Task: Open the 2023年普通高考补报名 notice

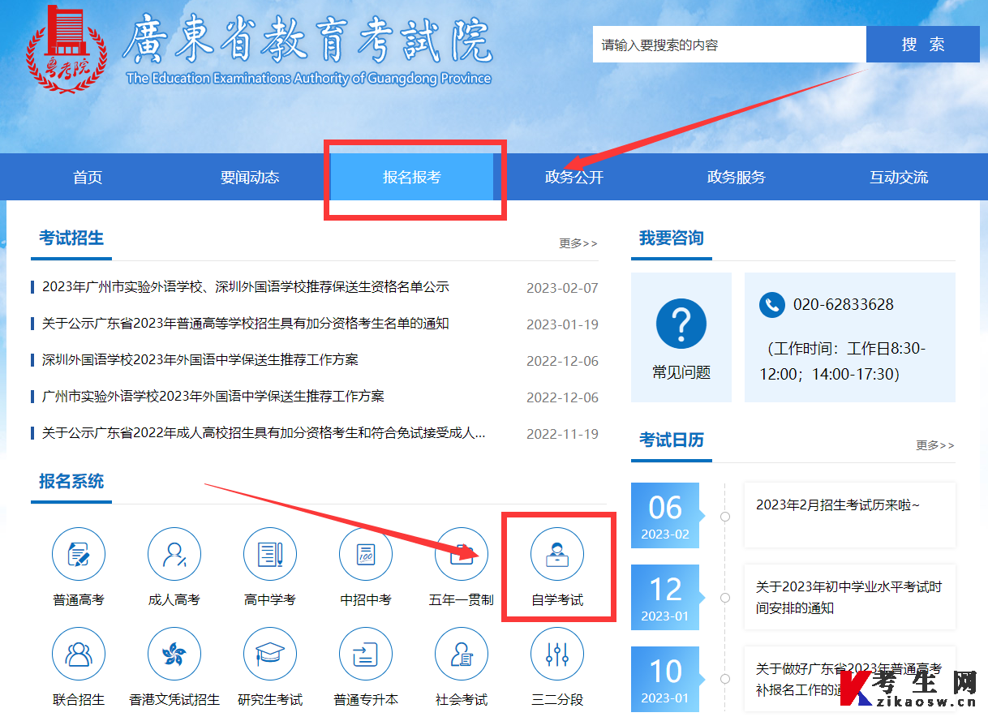Action: (x=848, y=680)
